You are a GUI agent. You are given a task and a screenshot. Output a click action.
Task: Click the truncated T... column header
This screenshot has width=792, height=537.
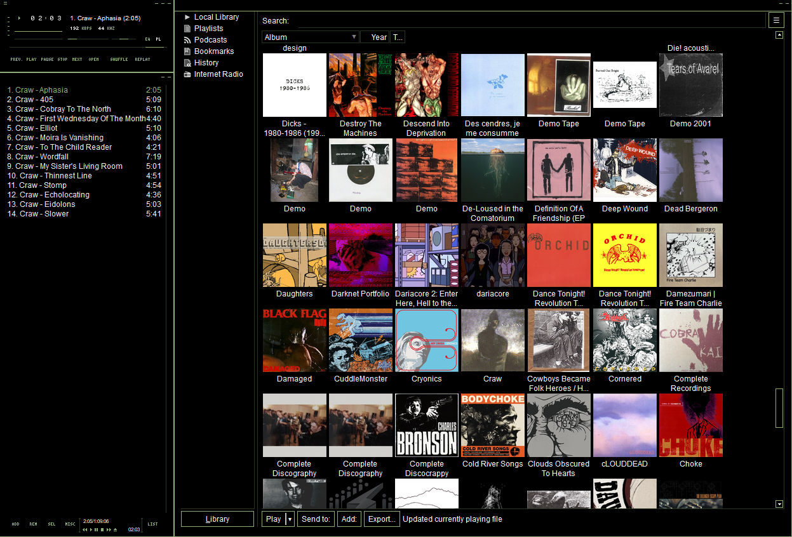[398, 37]
